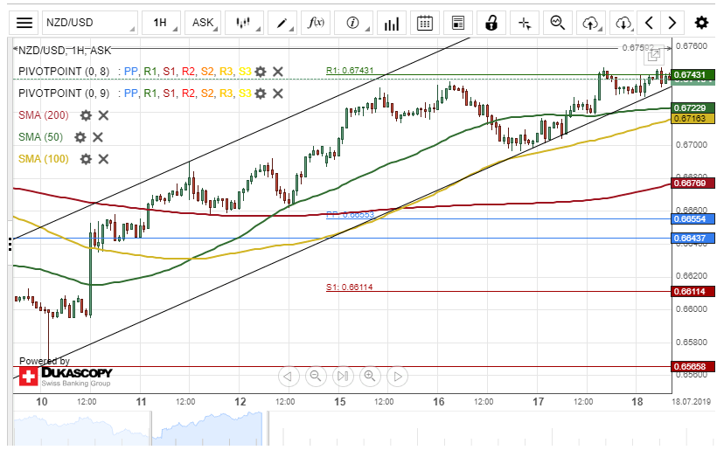The height and width of the screenshot is (450, 717).
Task: Open chart settings gear in toolbar
Action: coord(700,23)
